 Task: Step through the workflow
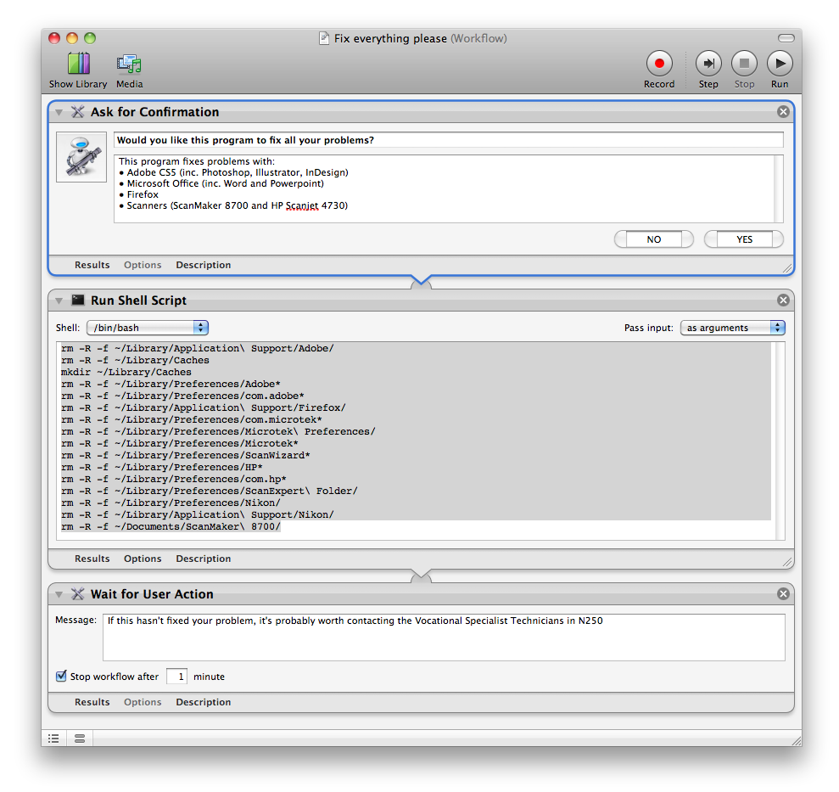pos(708,70)
